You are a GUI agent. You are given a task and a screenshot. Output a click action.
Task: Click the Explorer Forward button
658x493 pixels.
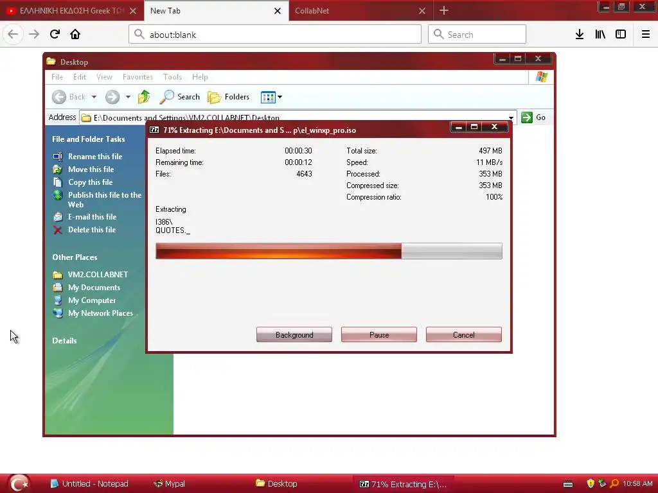point(112,97)
